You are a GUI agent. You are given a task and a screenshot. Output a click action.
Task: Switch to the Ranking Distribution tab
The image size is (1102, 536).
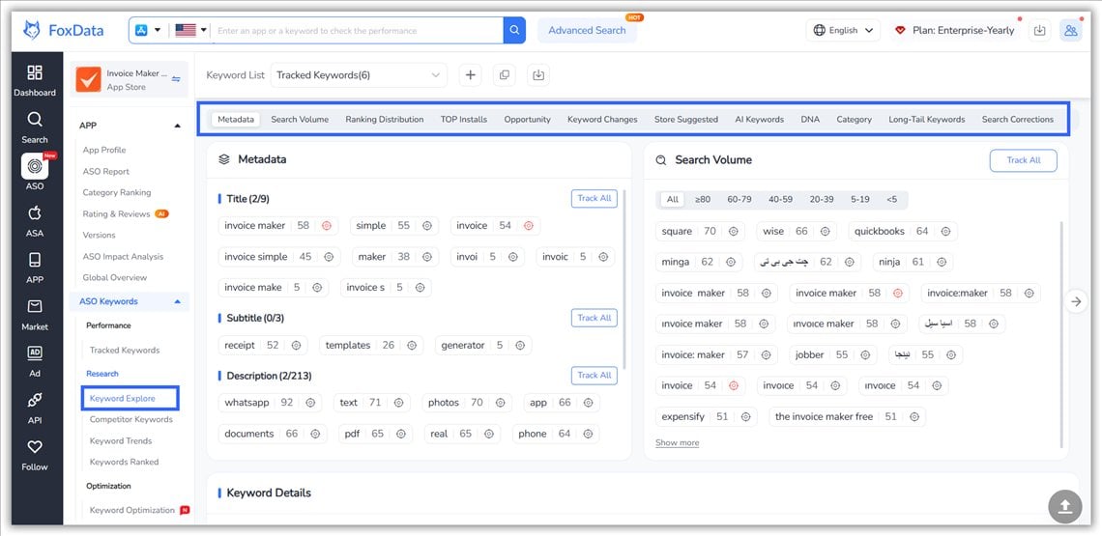pos(385,120)
